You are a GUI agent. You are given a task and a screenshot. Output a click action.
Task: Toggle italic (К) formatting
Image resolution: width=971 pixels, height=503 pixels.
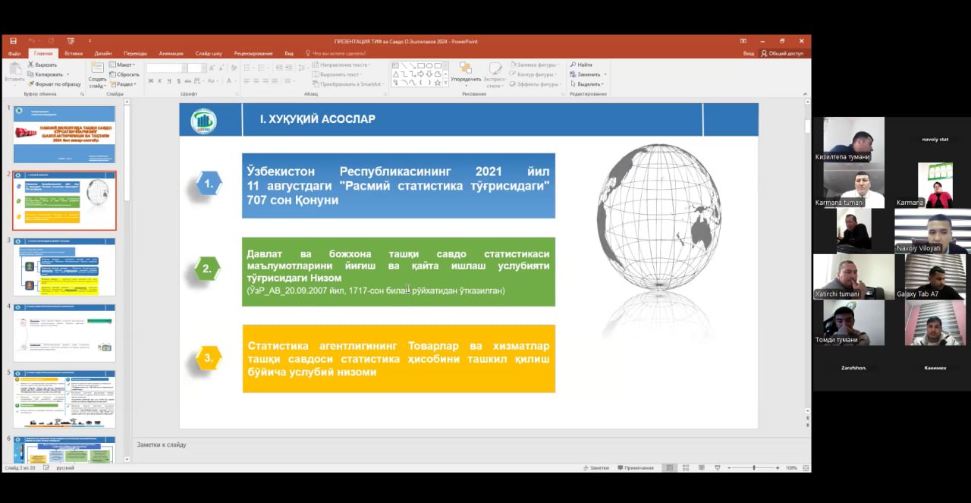coord(160,80)
